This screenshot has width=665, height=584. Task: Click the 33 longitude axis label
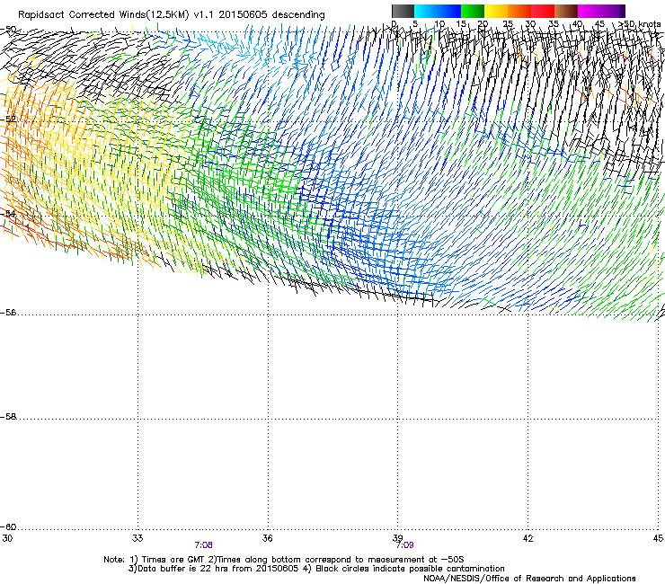point(137,538)
